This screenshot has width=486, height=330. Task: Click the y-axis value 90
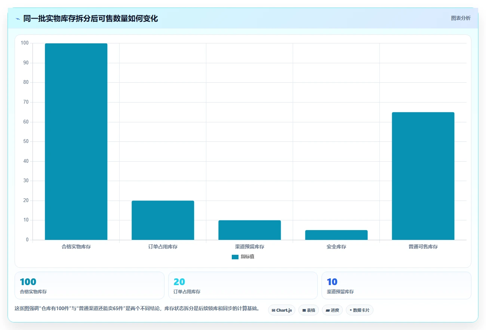tap(26, 63)
